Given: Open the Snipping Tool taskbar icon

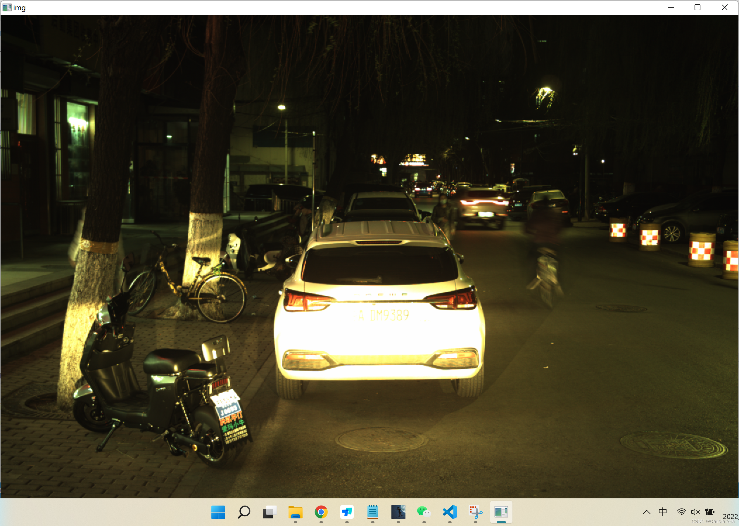Looking at the screenshot, I should click(475, 512).
